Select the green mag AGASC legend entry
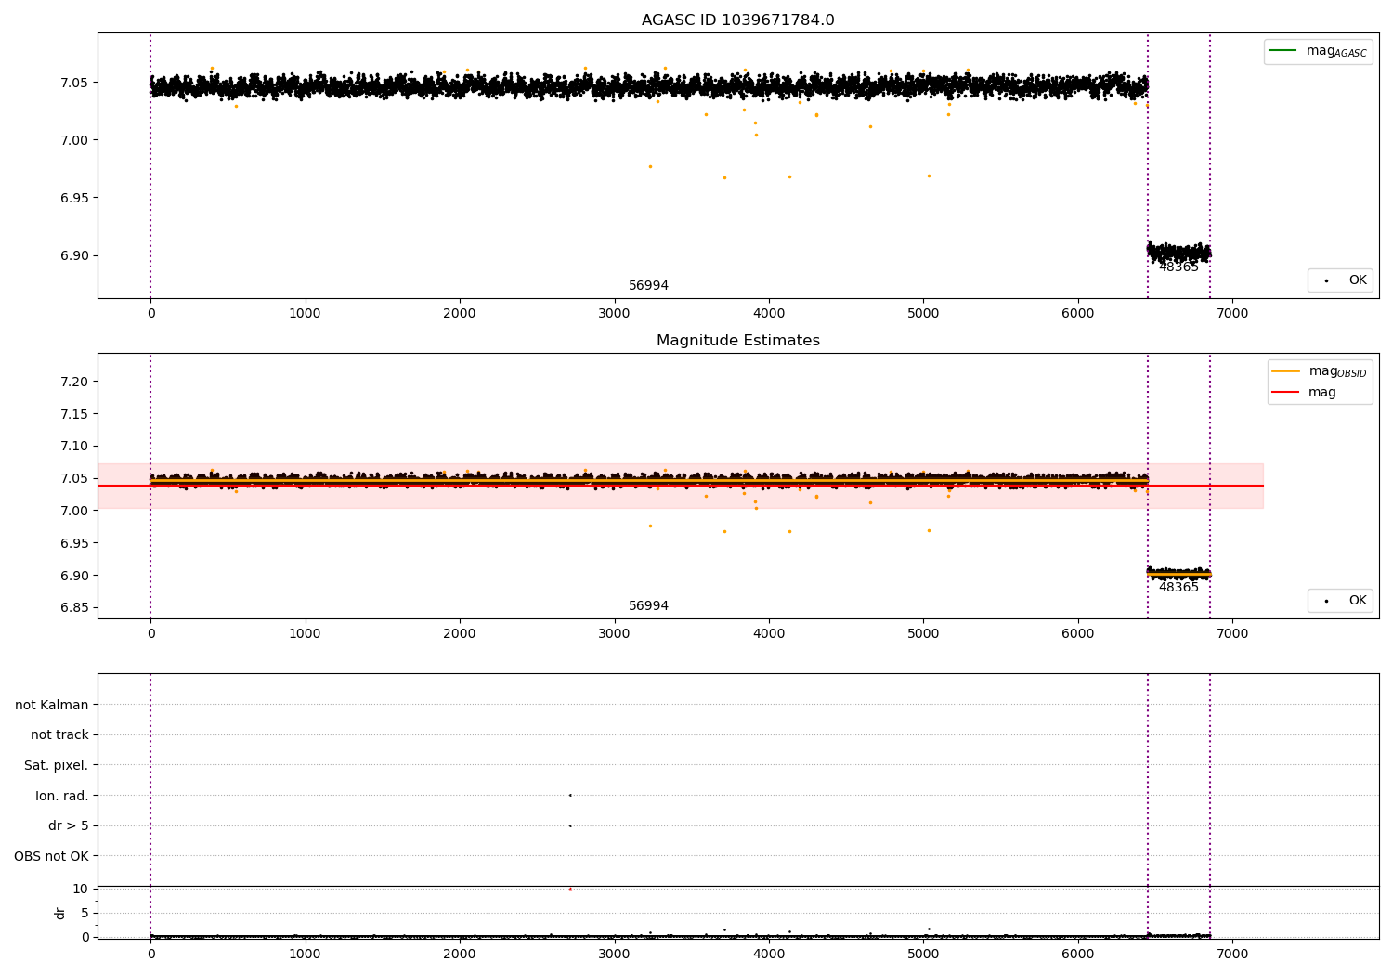This screenshot has width=1393, height=975. click(1318, 51)
